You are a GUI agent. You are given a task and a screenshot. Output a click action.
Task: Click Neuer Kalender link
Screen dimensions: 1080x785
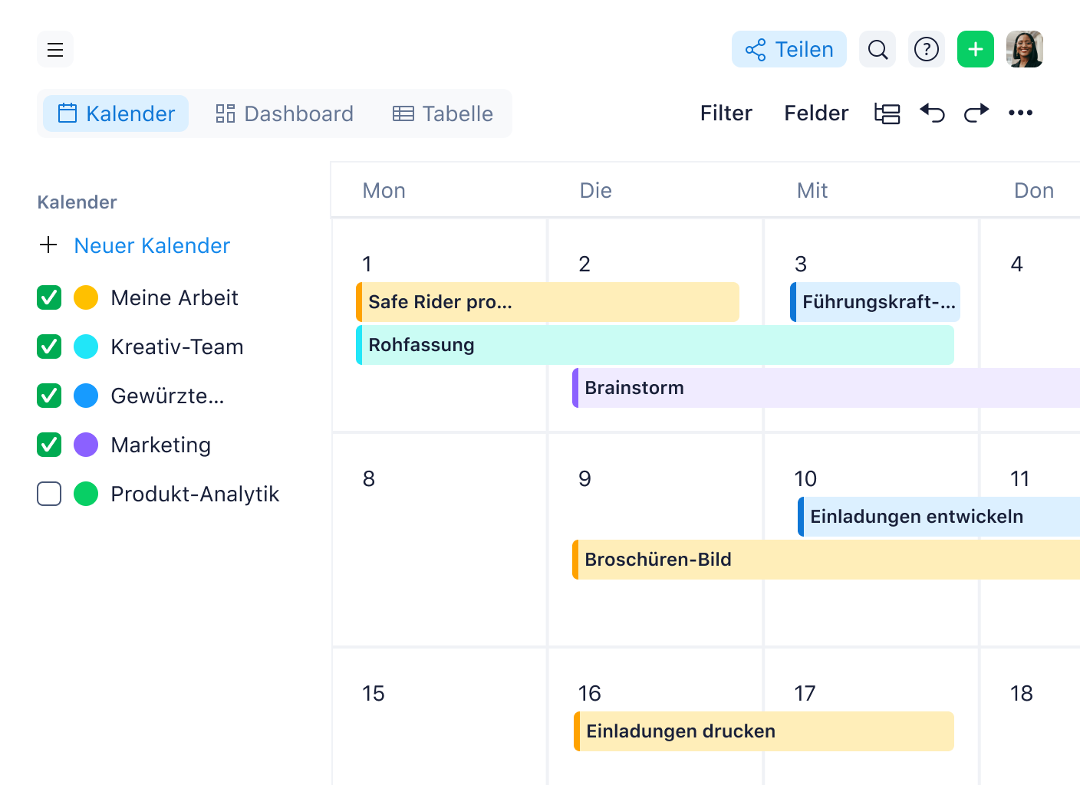tap(152, 245)
